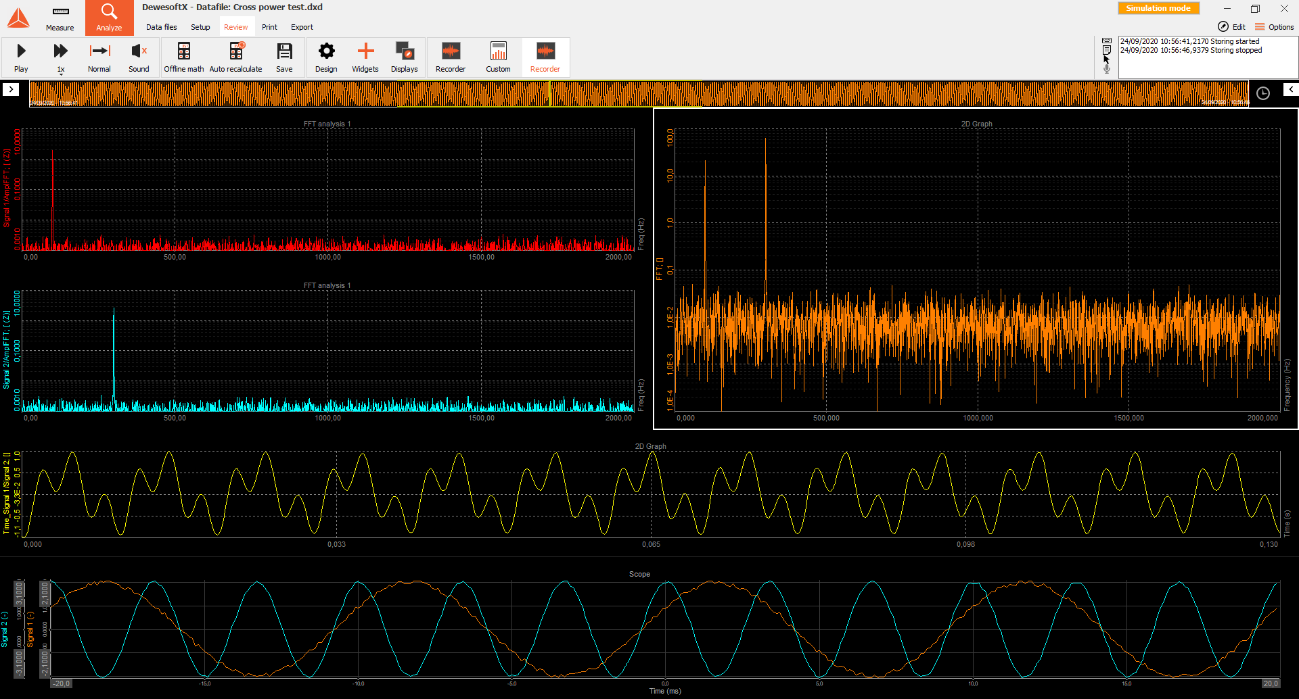
Task: Click the Options menu button
Action: click(x=1275, y=27)
